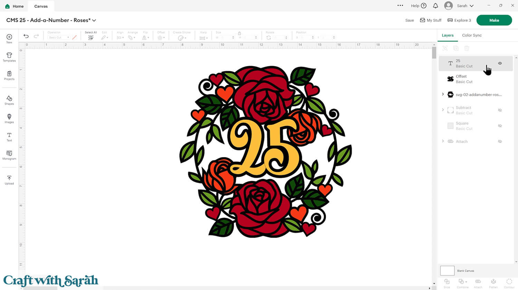Select the Text tool in sidebar
Image resolution: width=518 pixels, height=290 pixels.
(x=9, y=137)
